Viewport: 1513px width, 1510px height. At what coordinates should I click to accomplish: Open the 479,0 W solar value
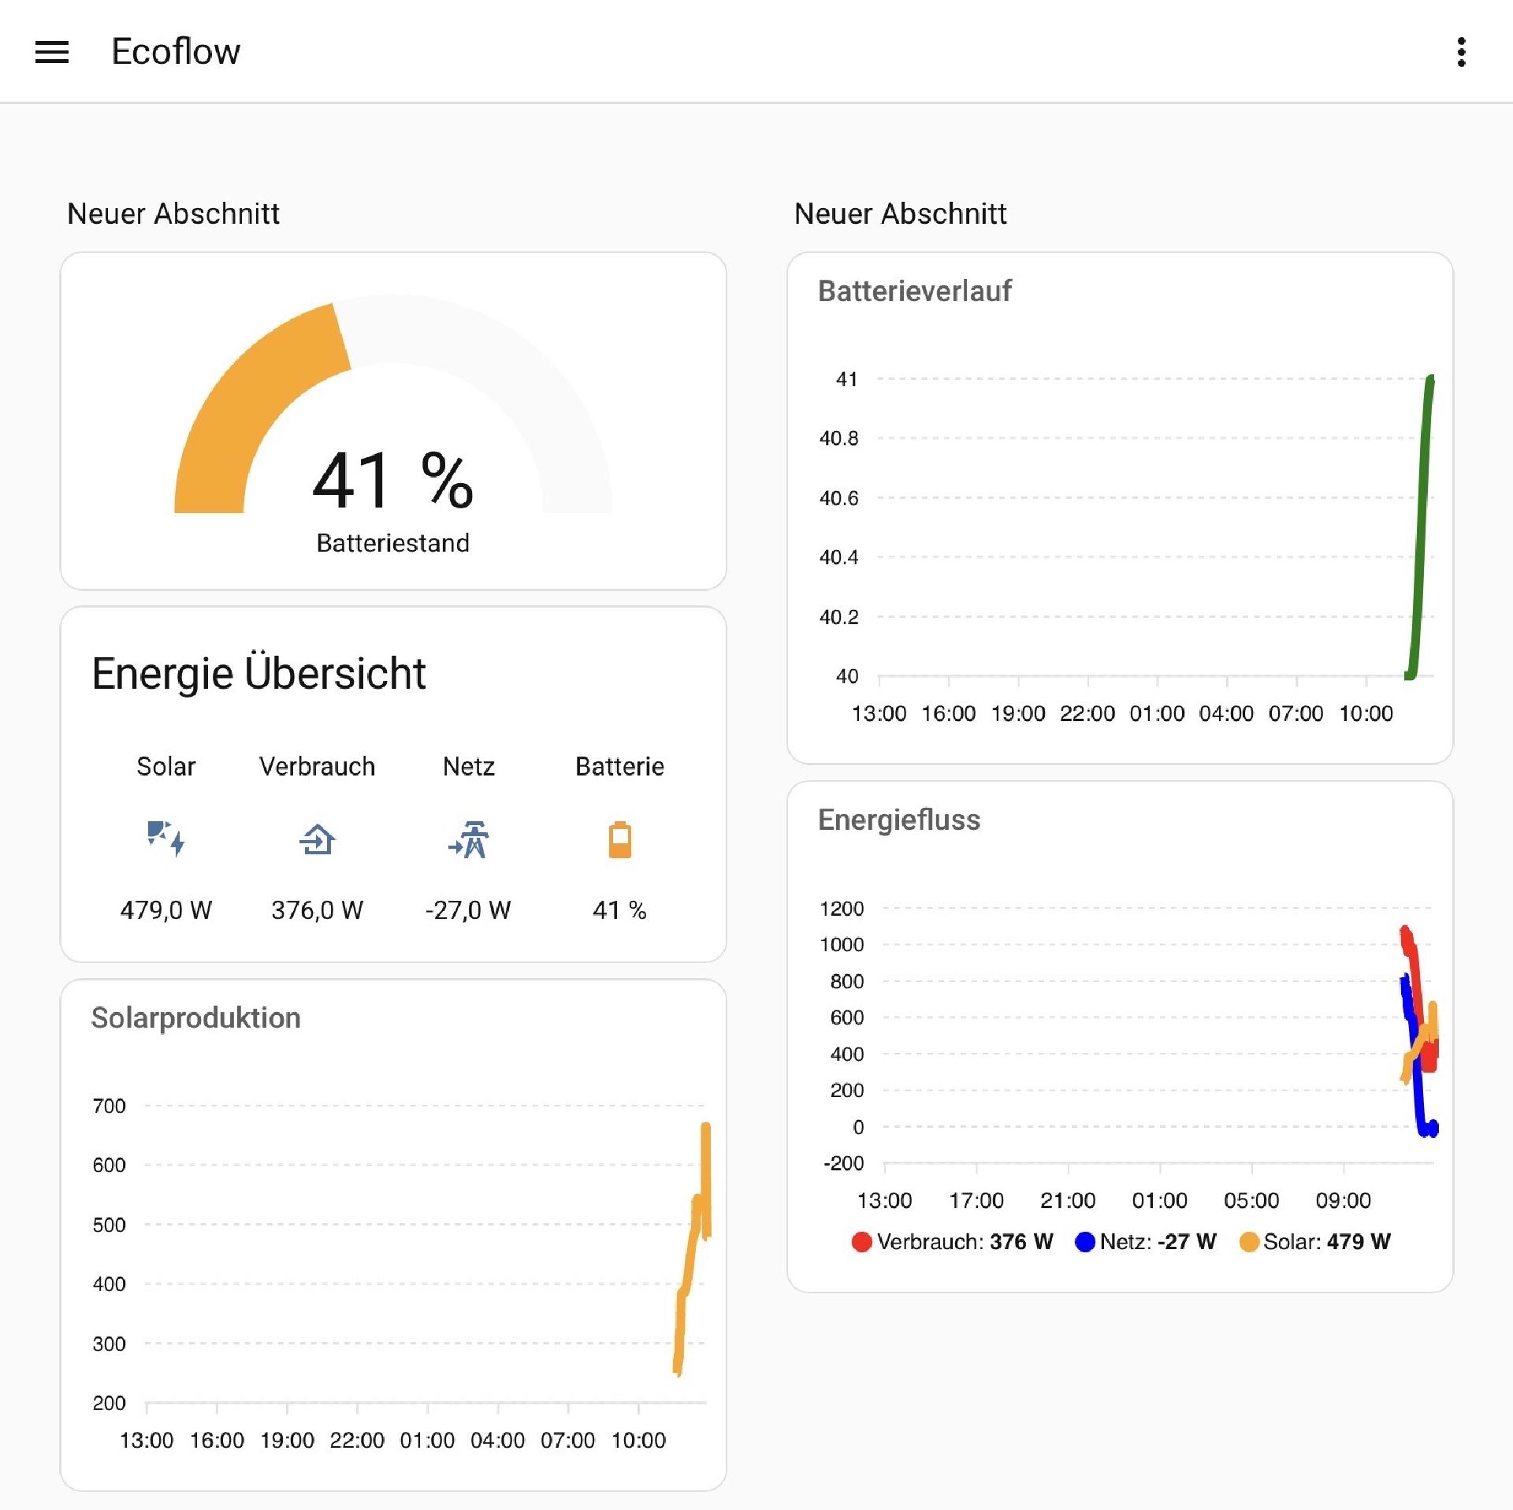coord(165,910)
